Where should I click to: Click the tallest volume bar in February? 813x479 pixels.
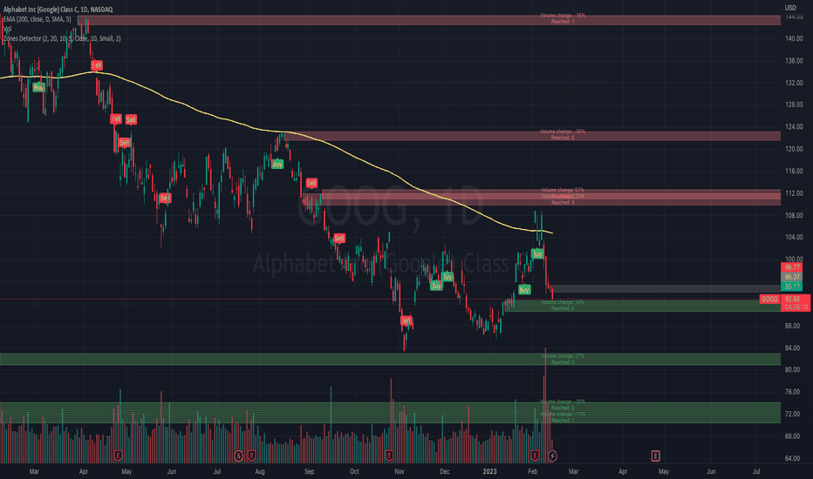coord(545,405)
